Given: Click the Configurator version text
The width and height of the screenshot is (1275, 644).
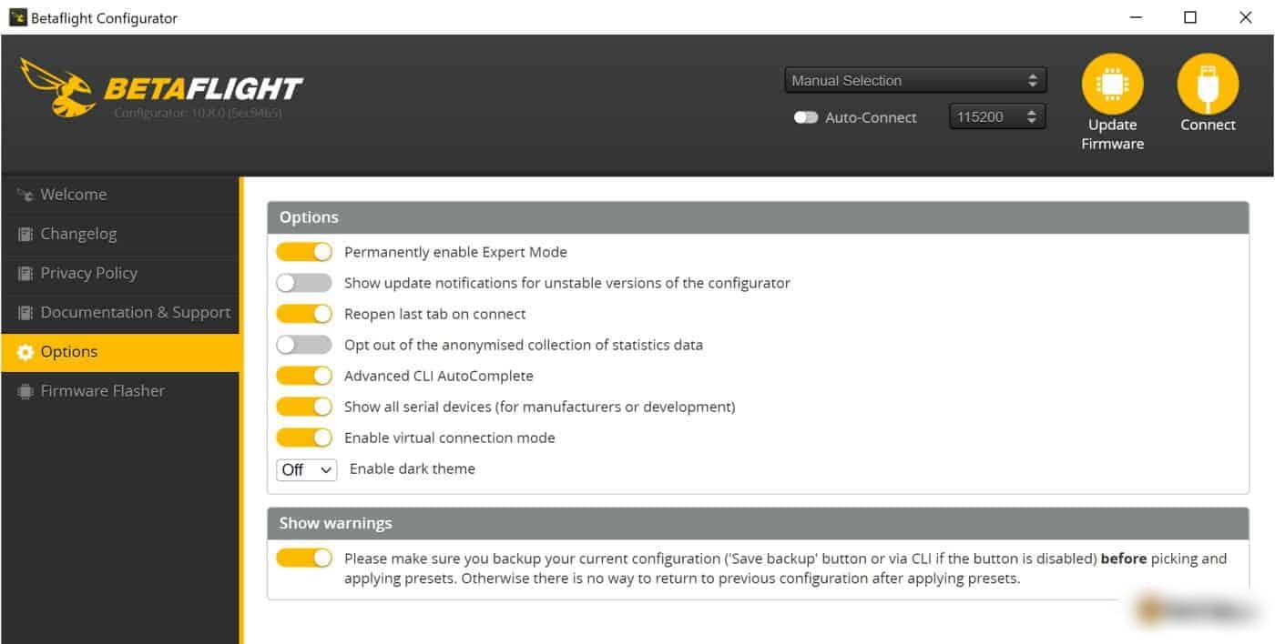Looking at the screenshot, I should pyautogui.click(x=198, y=114).
